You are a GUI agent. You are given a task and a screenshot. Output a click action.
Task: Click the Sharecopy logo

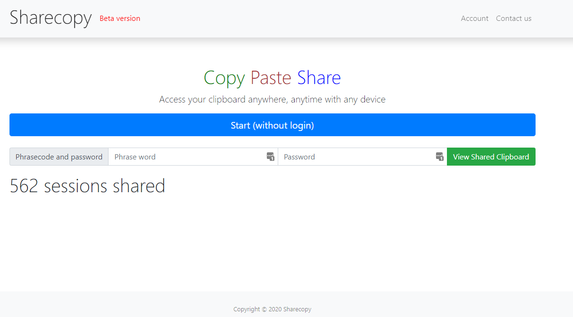coord(50,18)
